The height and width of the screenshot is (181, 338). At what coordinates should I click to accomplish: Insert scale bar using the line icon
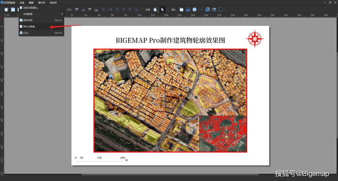point(201,9)
